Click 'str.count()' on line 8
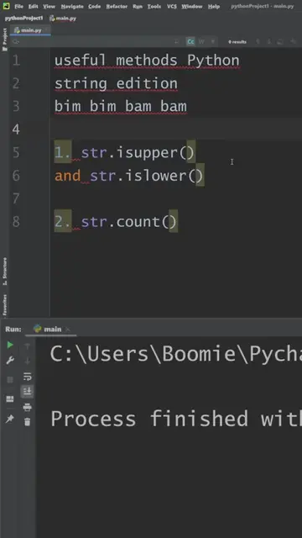The image size is (302, 538). pos(129,222)
